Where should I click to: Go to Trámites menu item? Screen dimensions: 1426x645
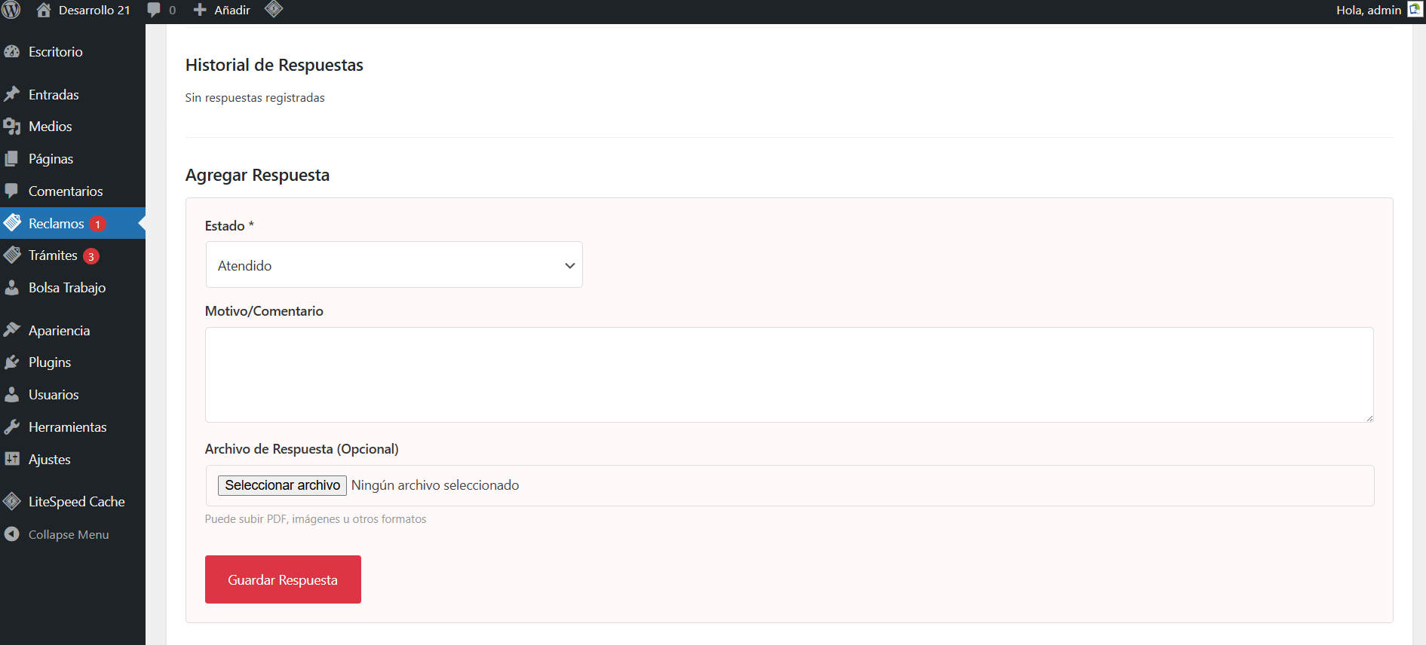point(53,255)
